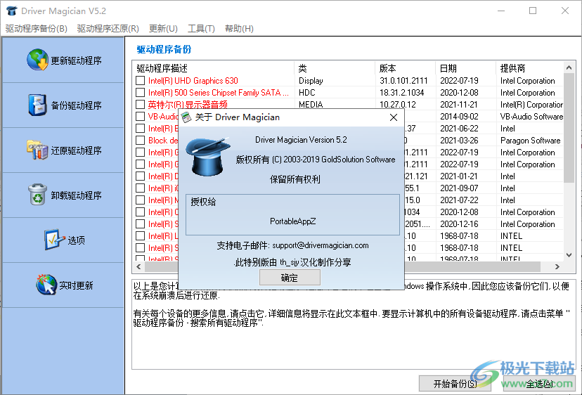Open the Options checkmark icon (选项)
The image size is (582, 395).
tap(54, 240)
